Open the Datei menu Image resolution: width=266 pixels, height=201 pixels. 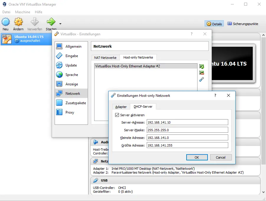6,12
